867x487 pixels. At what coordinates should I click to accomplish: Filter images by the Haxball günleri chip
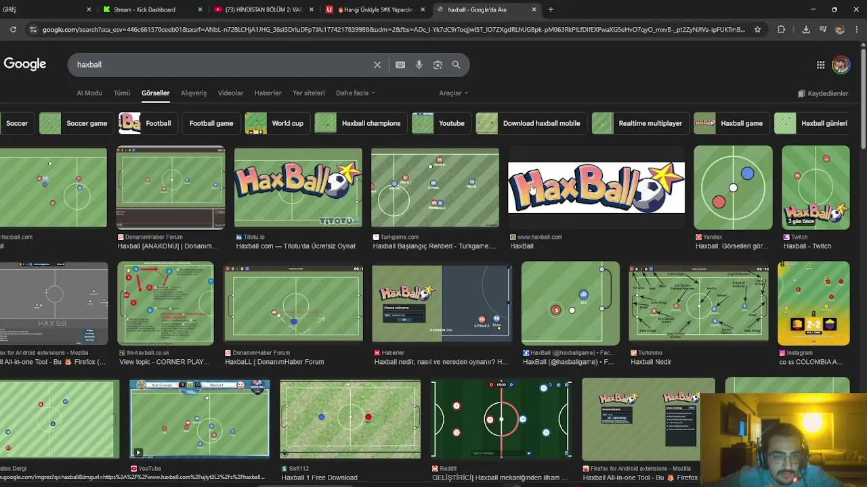coord(812,123)
